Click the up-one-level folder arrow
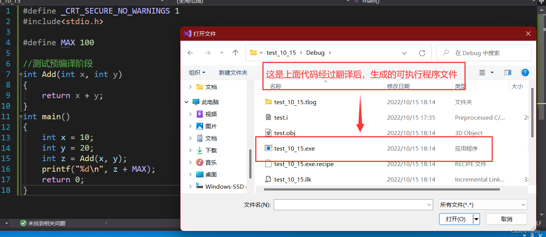 coord(235,52)
